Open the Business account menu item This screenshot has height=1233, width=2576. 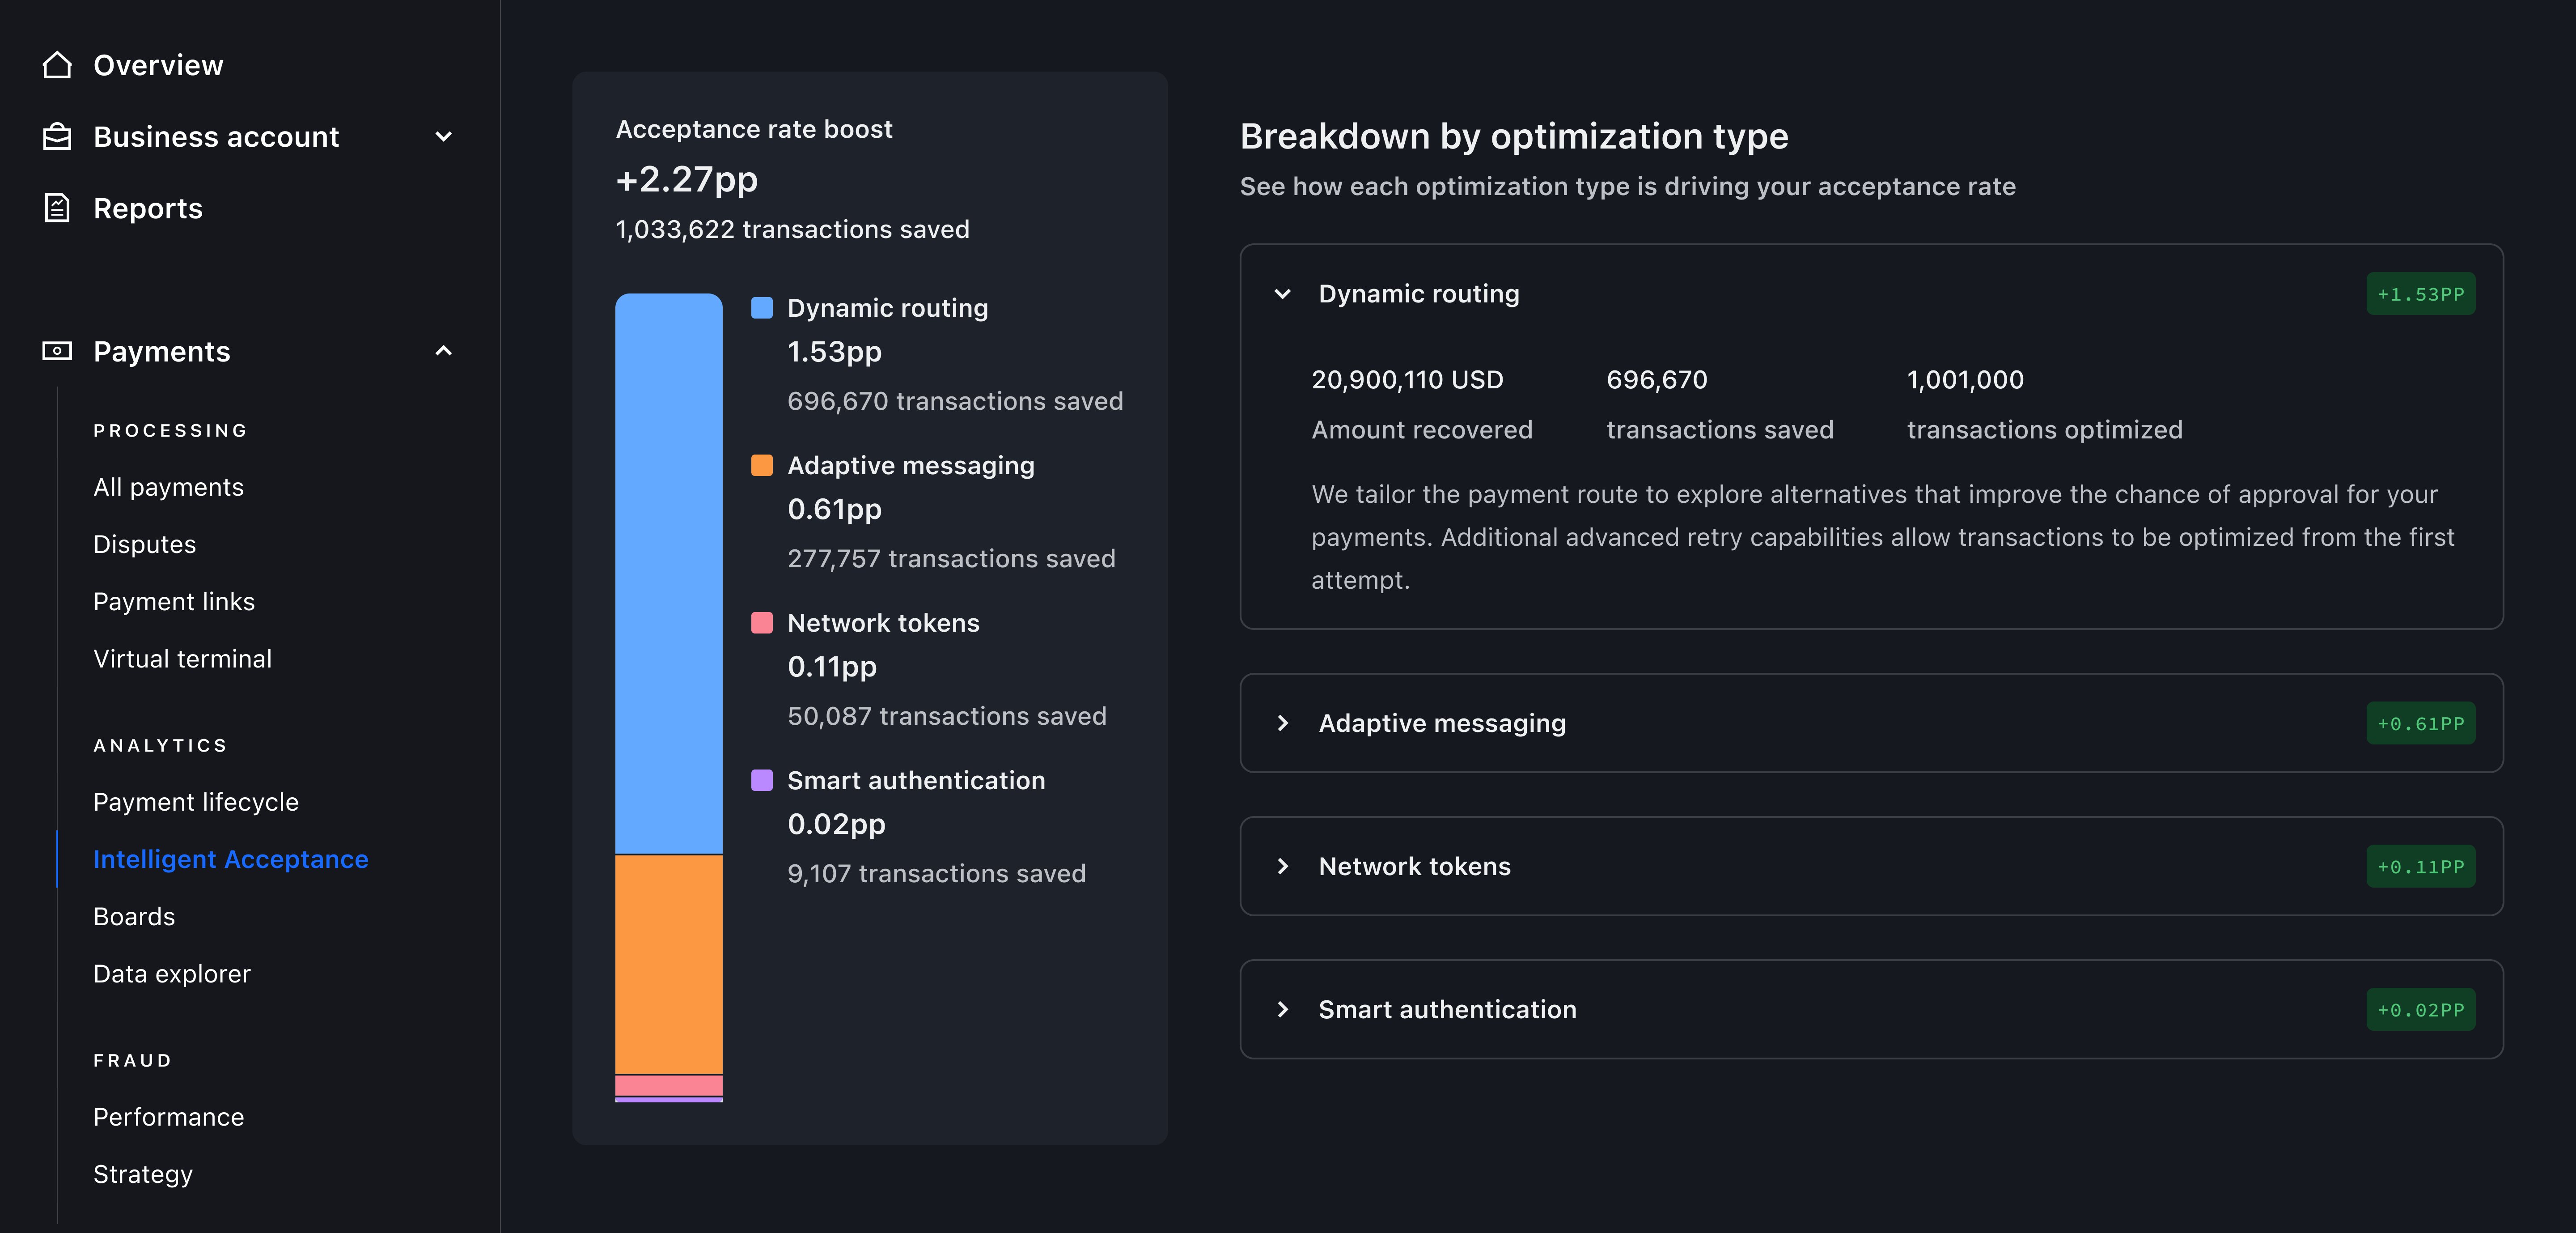pos(216,136)
